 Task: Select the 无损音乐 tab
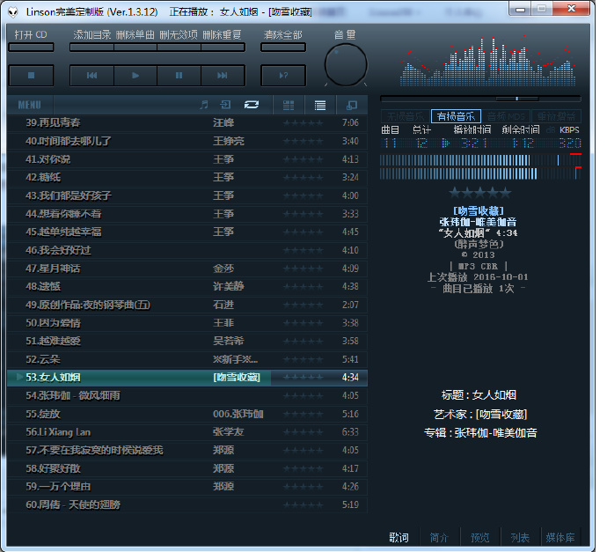(406, 116)
